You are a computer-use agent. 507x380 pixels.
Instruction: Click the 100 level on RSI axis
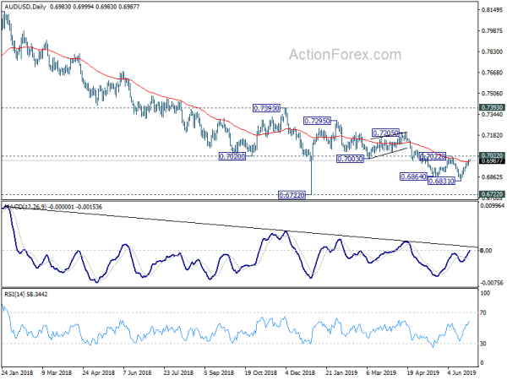(x=485, y=293)
